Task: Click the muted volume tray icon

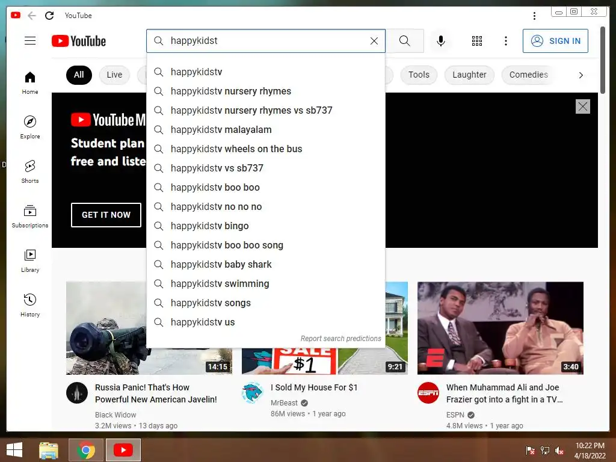Action: [559, 451]
